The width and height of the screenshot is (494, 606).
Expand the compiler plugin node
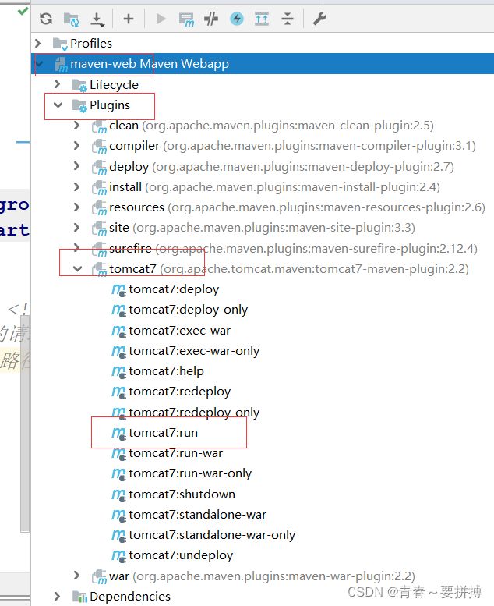[x=77, y=146]
